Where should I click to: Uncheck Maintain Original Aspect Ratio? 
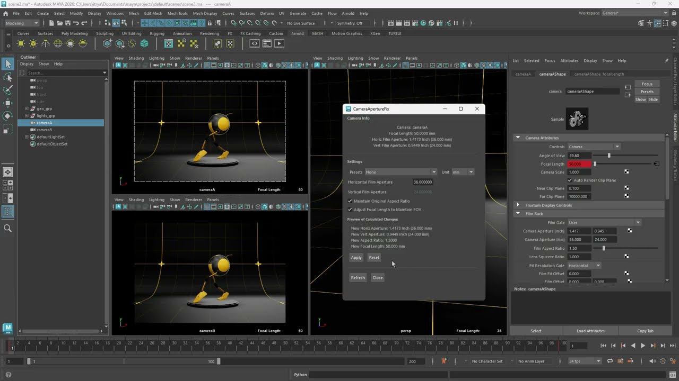350,201
